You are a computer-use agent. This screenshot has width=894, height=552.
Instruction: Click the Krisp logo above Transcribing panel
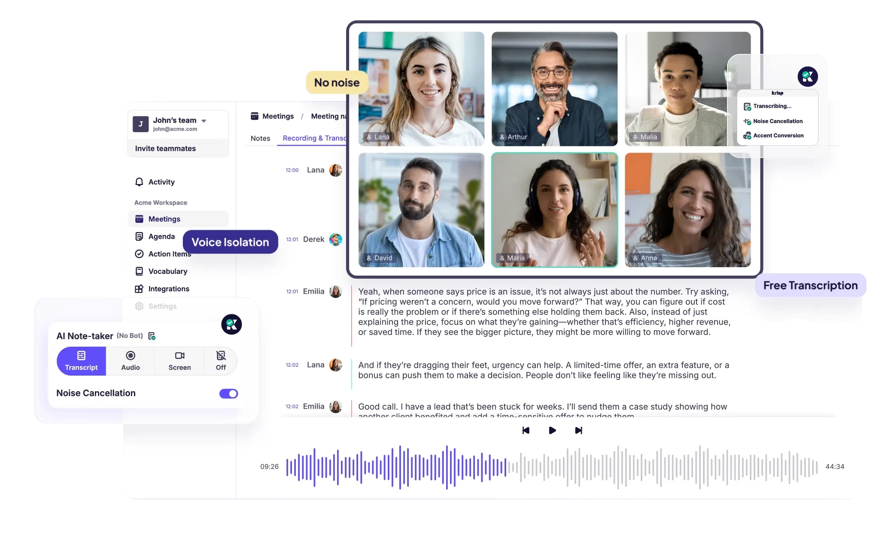[807, 77]
